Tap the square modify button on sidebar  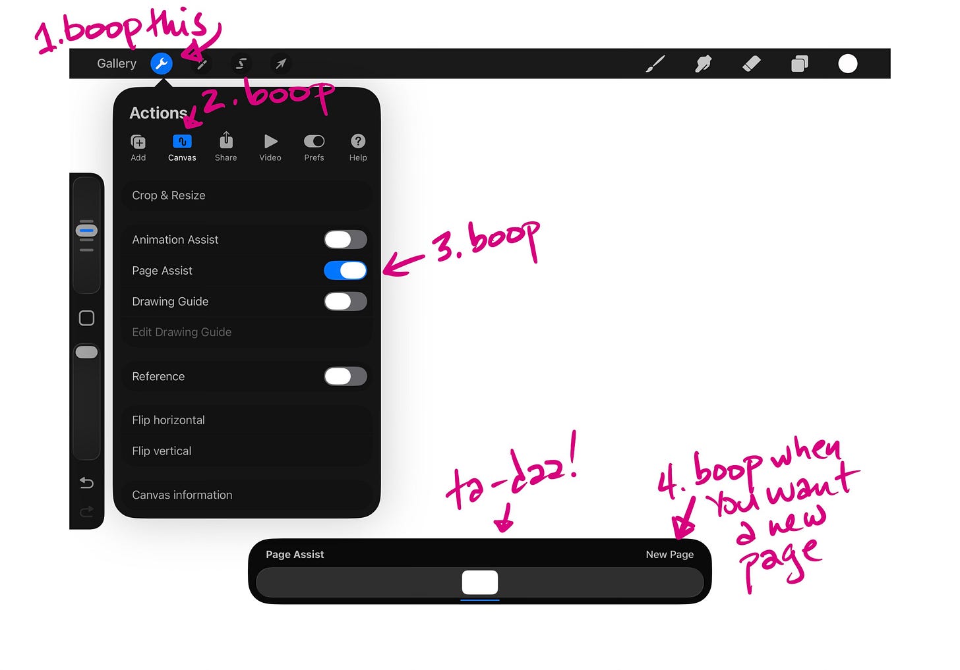tap(86, 318)
